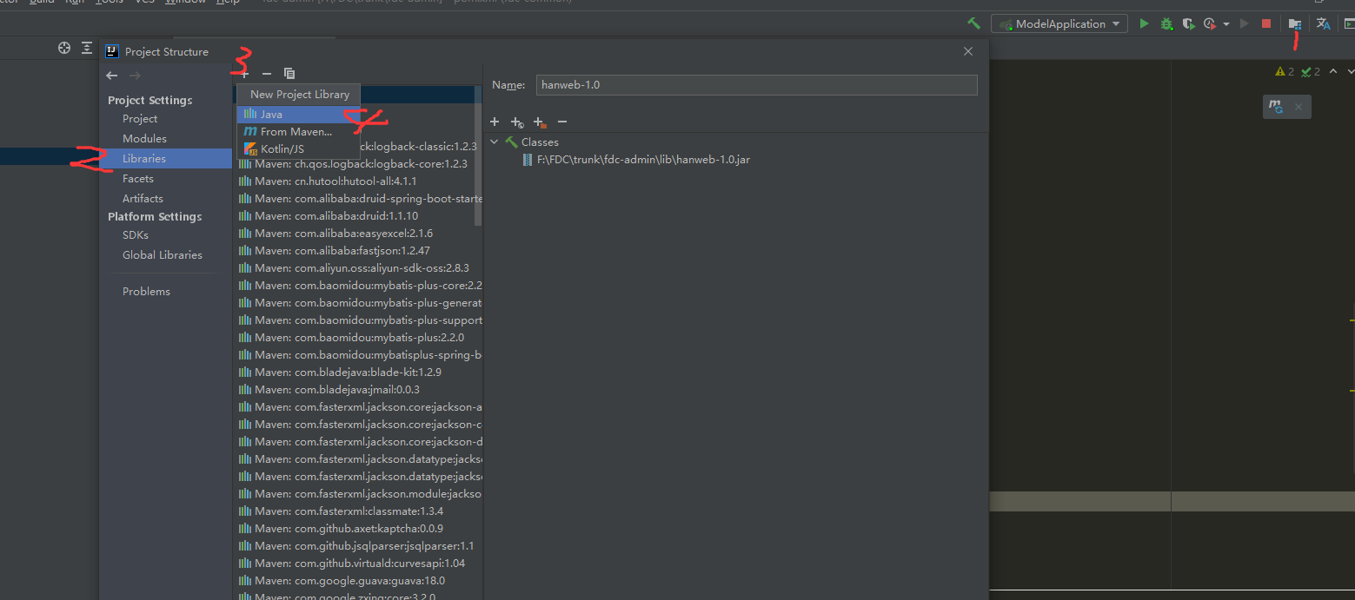Click the Translate icon in main toolbar
1355x600 pixels.
point(1324,23)
